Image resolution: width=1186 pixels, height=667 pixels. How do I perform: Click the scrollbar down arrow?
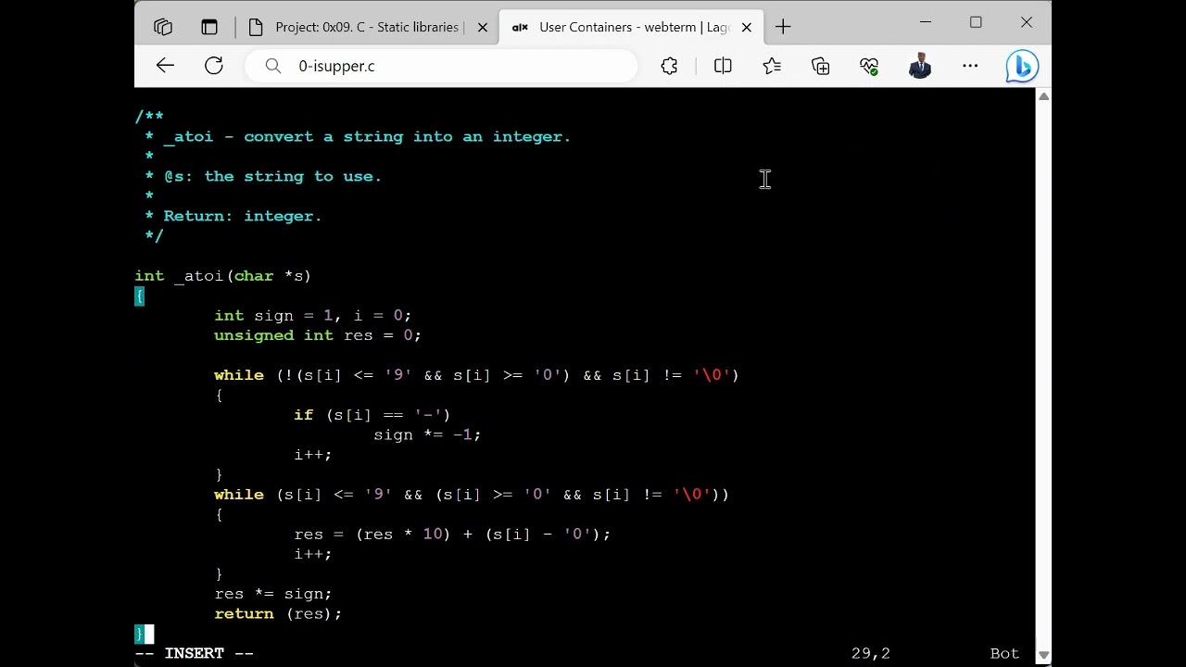pos(1043,654)
